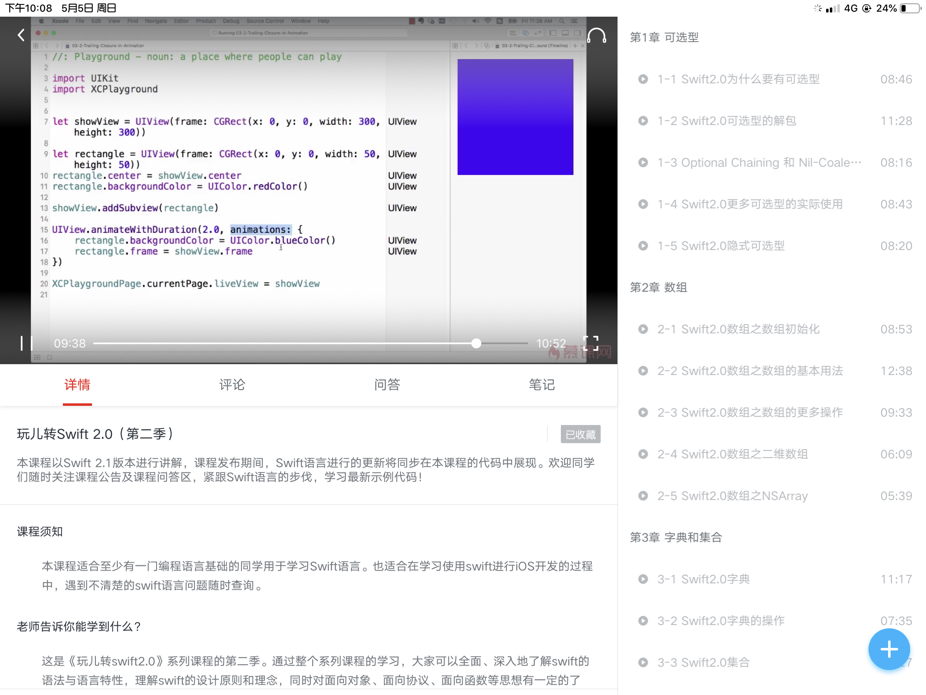Open the 问答 tab
Viewport: 926px width, 695px height.
pos(387,385)
